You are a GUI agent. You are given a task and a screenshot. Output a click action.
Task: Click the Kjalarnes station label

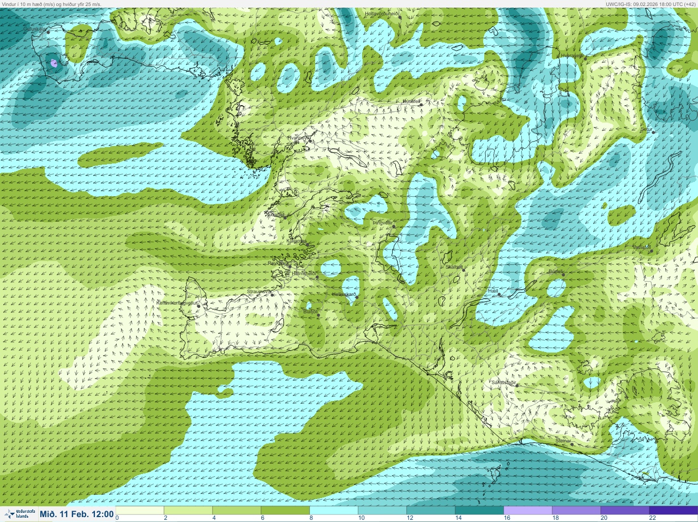[297, 240]
